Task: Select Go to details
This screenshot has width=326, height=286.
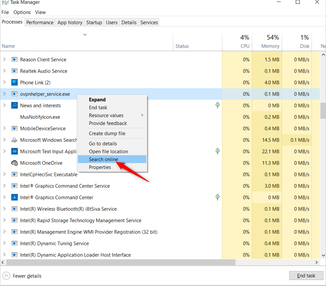Action: pos(112,143)
